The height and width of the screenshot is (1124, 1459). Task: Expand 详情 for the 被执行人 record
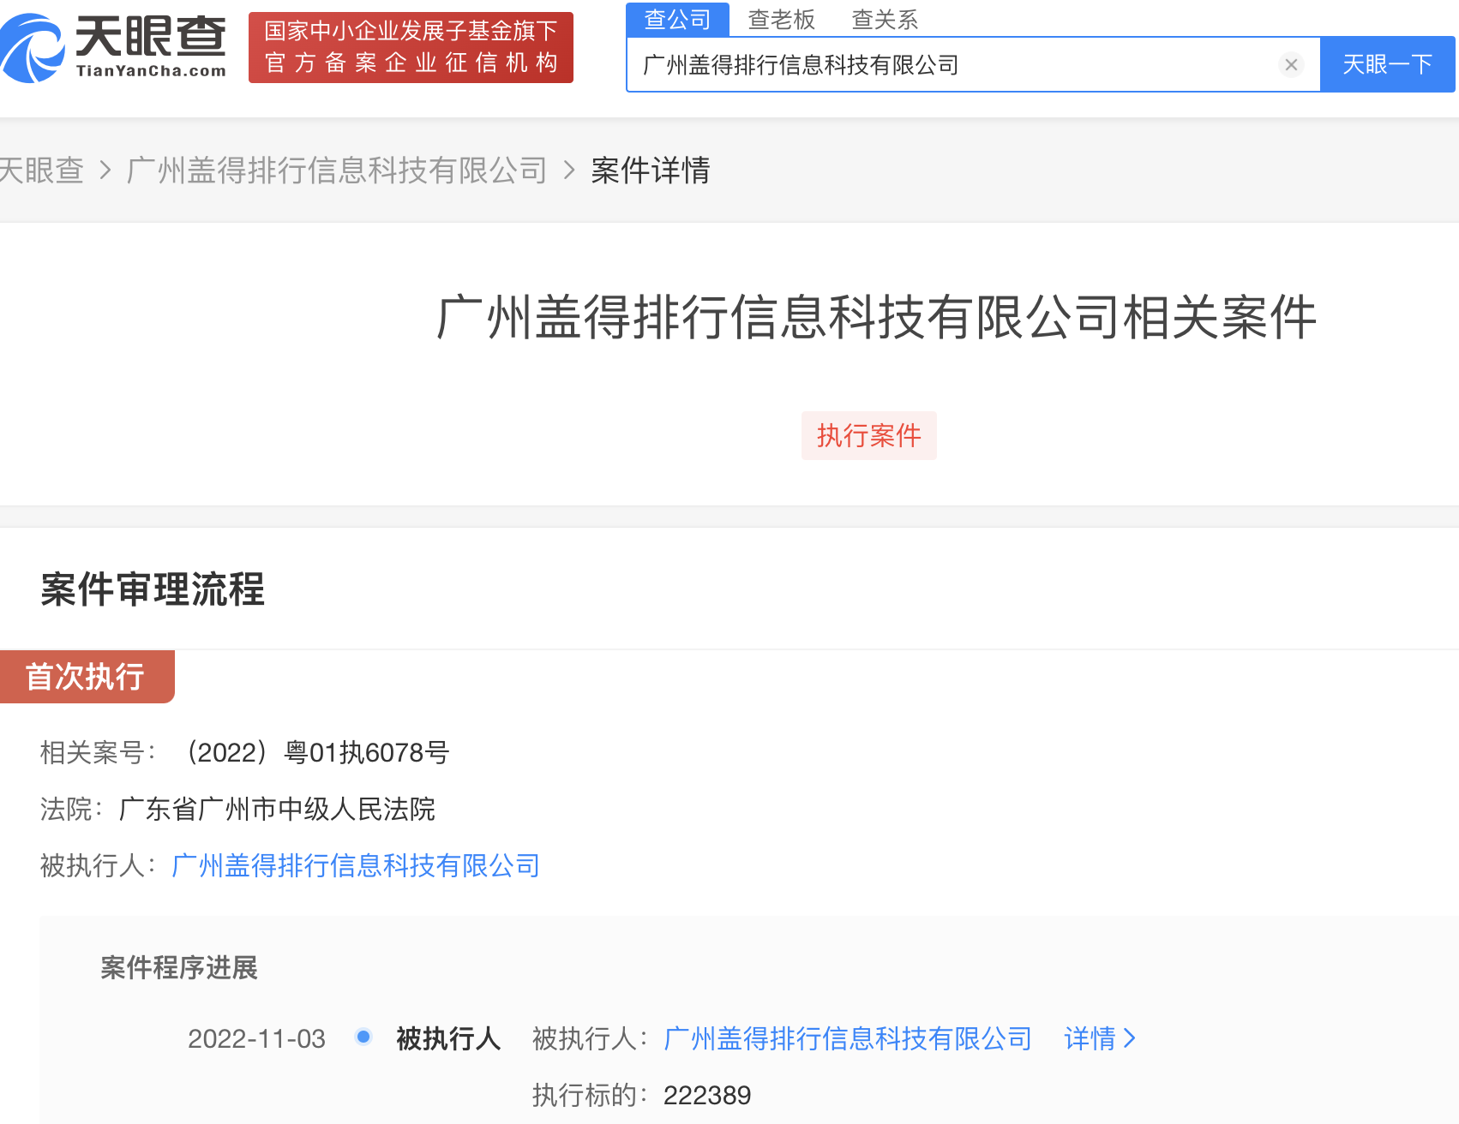click(x=1099, y=1038)
